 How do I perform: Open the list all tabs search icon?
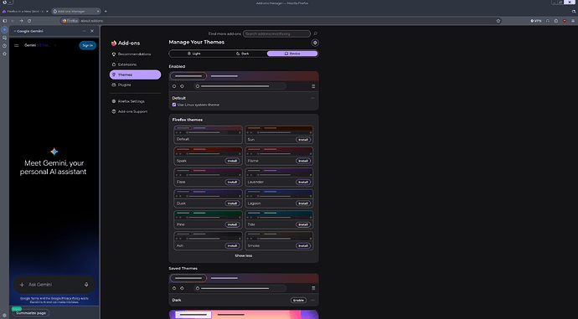tap(574, 12)
